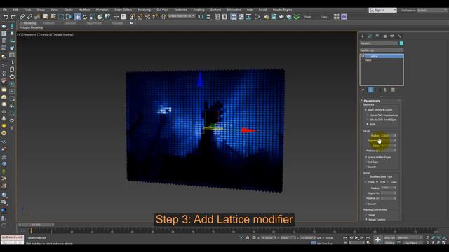Click the Play Animation button

coord(356,238)
